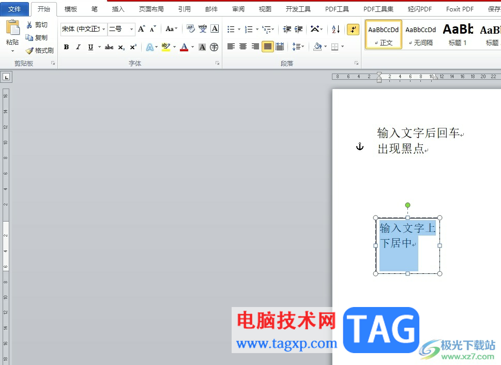
Task: Activate the Format Painter brush
Action: click(40, 51)
